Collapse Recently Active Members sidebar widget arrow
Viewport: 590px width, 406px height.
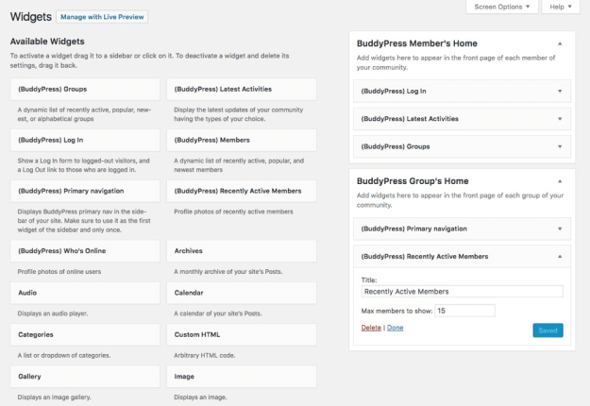pyautogui.click(x=560, y=257)
